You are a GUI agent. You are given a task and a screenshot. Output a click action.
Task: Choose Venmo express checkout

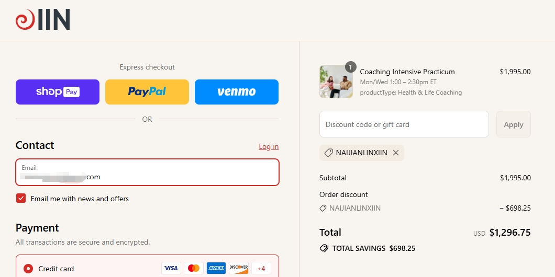tap(237, 92)
